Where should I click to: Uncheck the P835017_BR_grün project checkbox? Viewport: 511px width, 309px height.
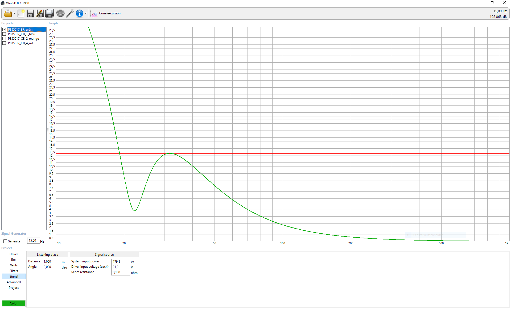(x=4, y=30)
